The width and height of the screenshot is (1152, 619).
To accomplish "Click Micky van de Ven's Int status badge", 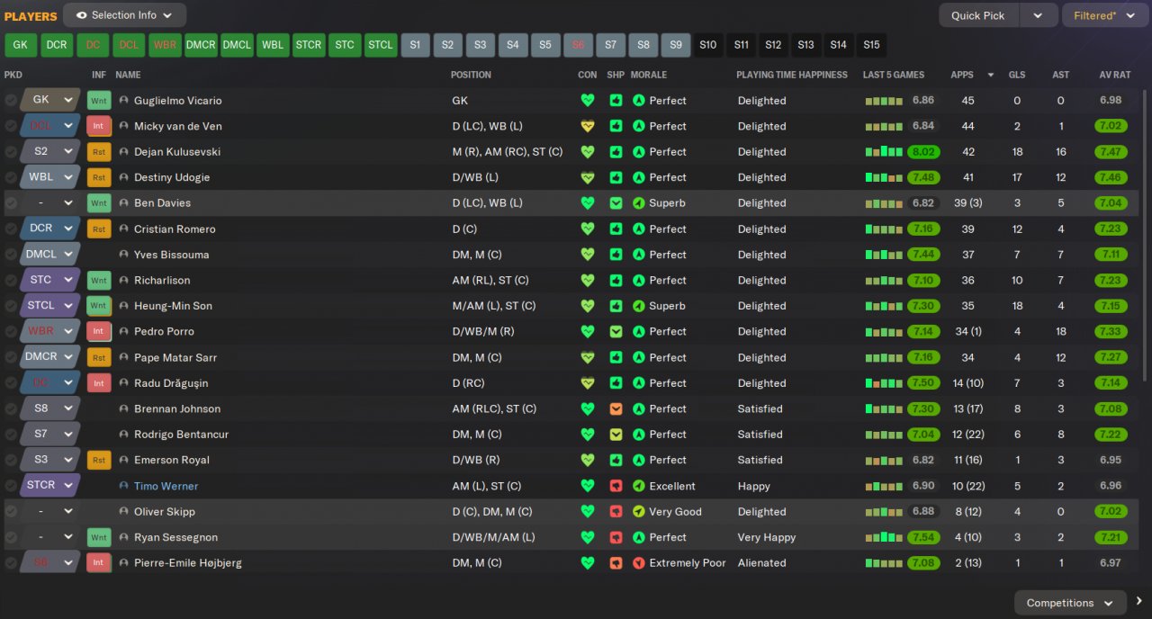I will (98, 126).
